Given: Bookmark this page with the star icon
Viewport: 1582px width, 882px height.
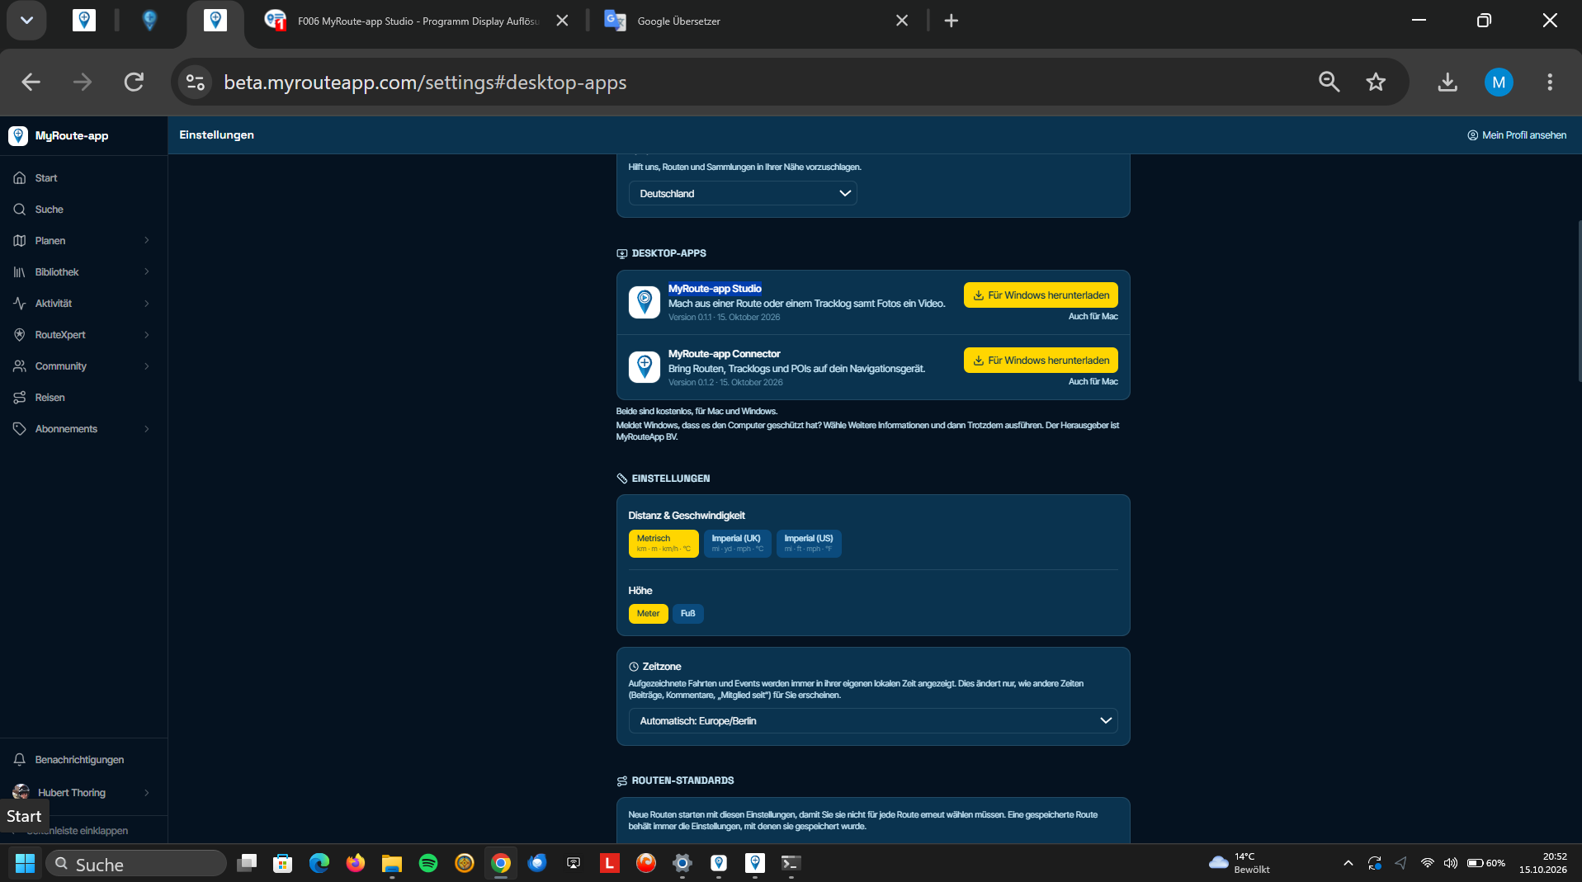Looking at the screenshot, I should click(x=1376, y=82).
